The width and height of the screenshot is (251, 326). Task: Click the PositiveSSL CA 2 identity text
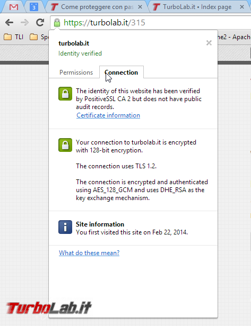(139, 99)
